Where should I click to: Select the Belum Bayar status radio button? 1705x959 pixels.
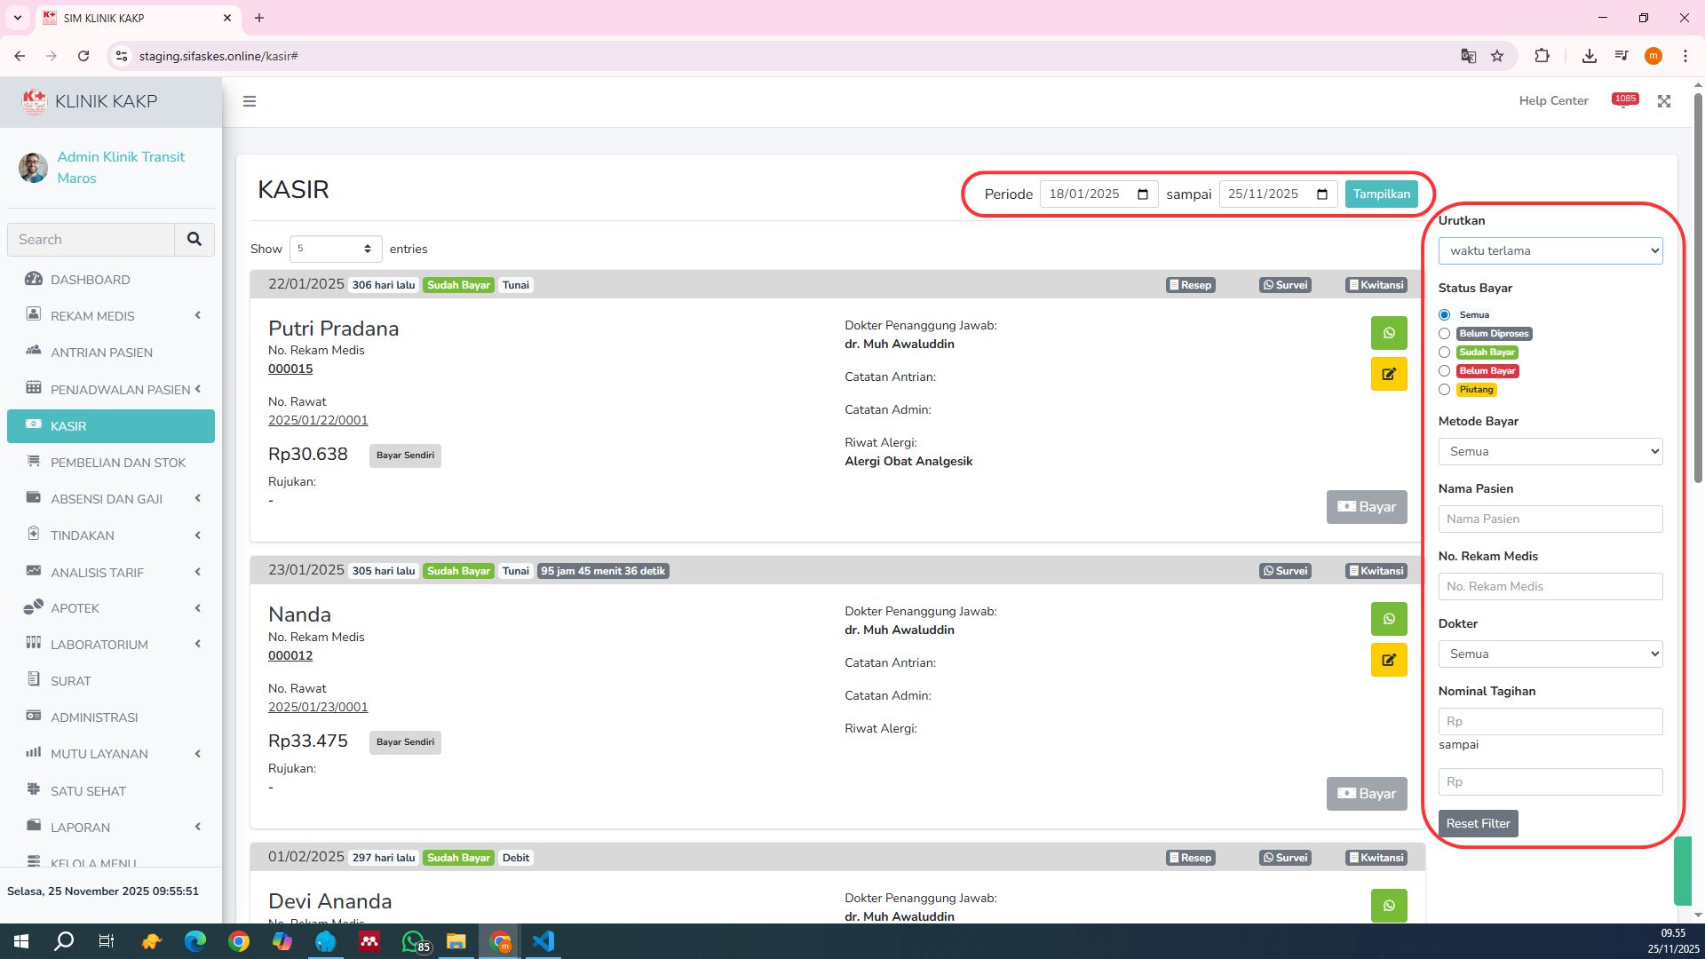pos(1444,371)
